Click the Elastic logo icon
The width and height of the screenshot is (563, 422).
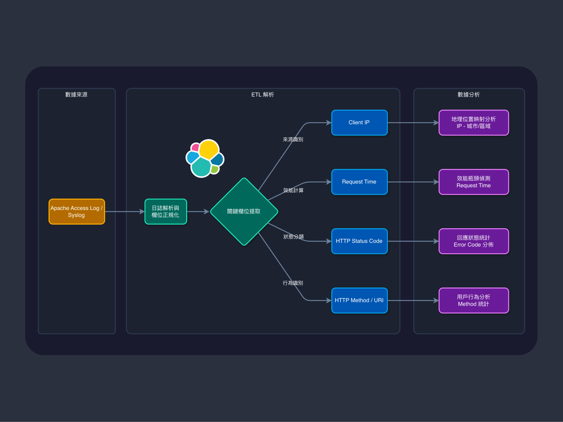point(205,158)
